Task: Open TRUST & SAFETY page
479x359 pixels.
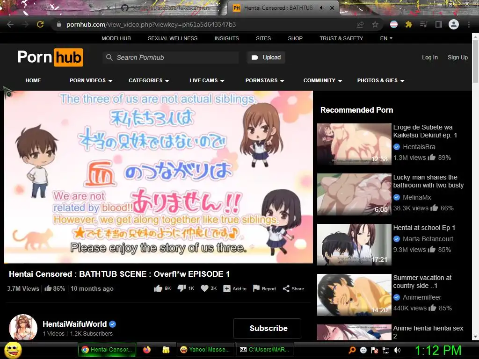Action: pos(341,38)
